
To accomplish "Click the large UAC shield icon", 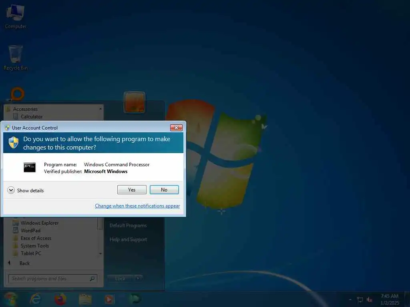I will pyautogui.click(x=14, y=143).
